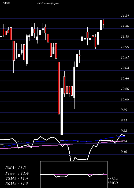The width and height of the screenshot is (134, 188).
Task: Click the 10.44 price axis label
Action: tap(125, 78)
